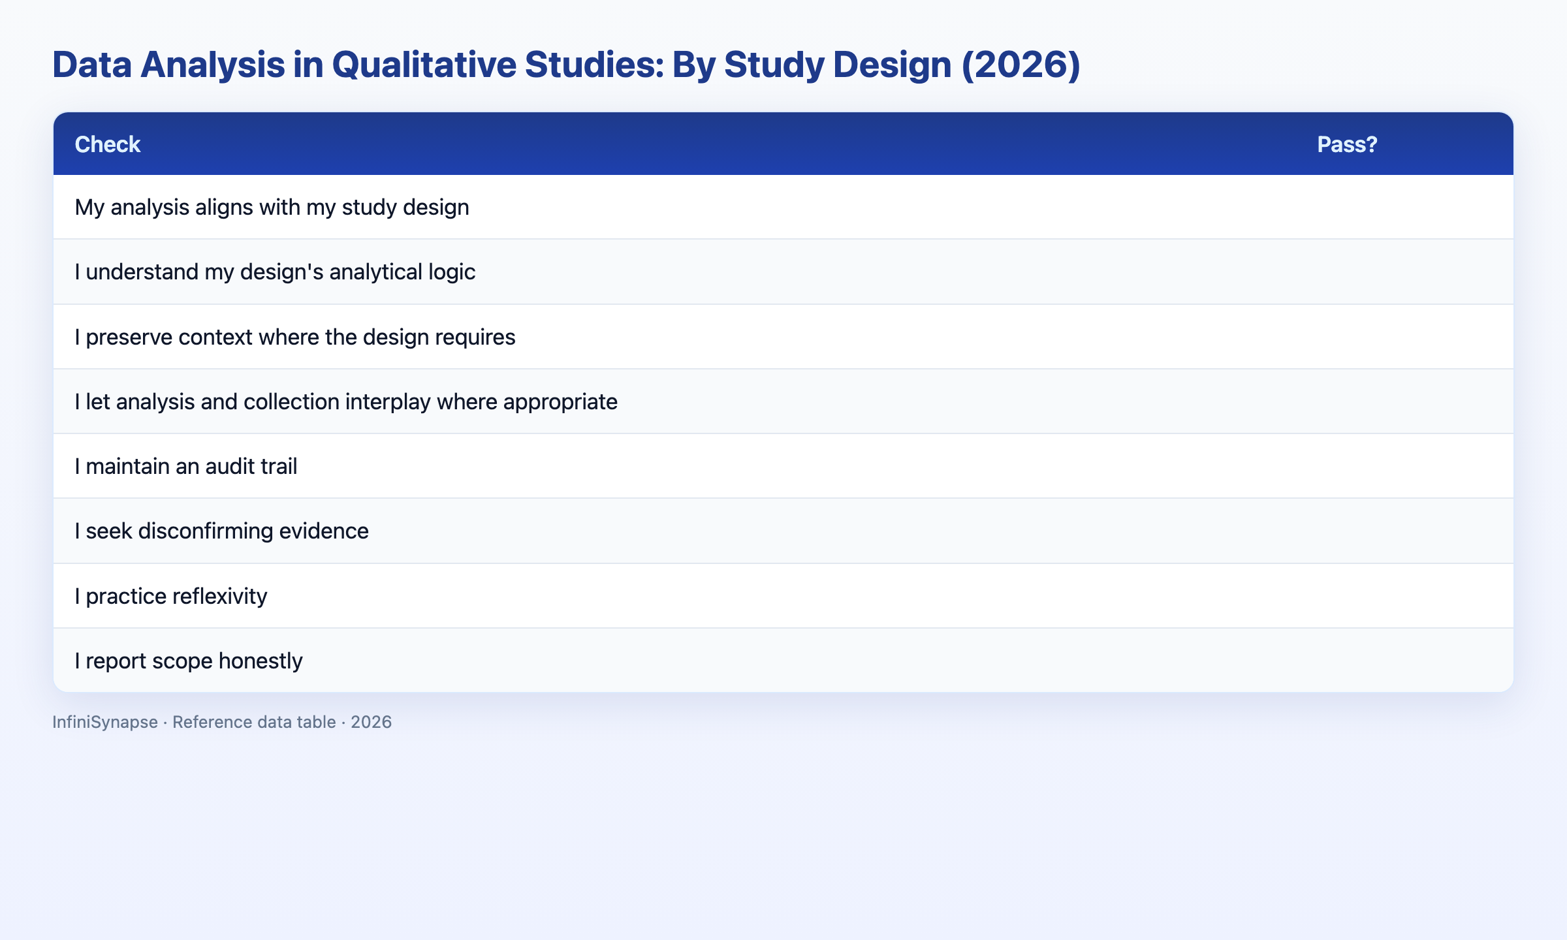This screenshot has width=1567, height=940.
Task: Select row 'I preserve context where the design requires'
Action: tap(783, 337)
